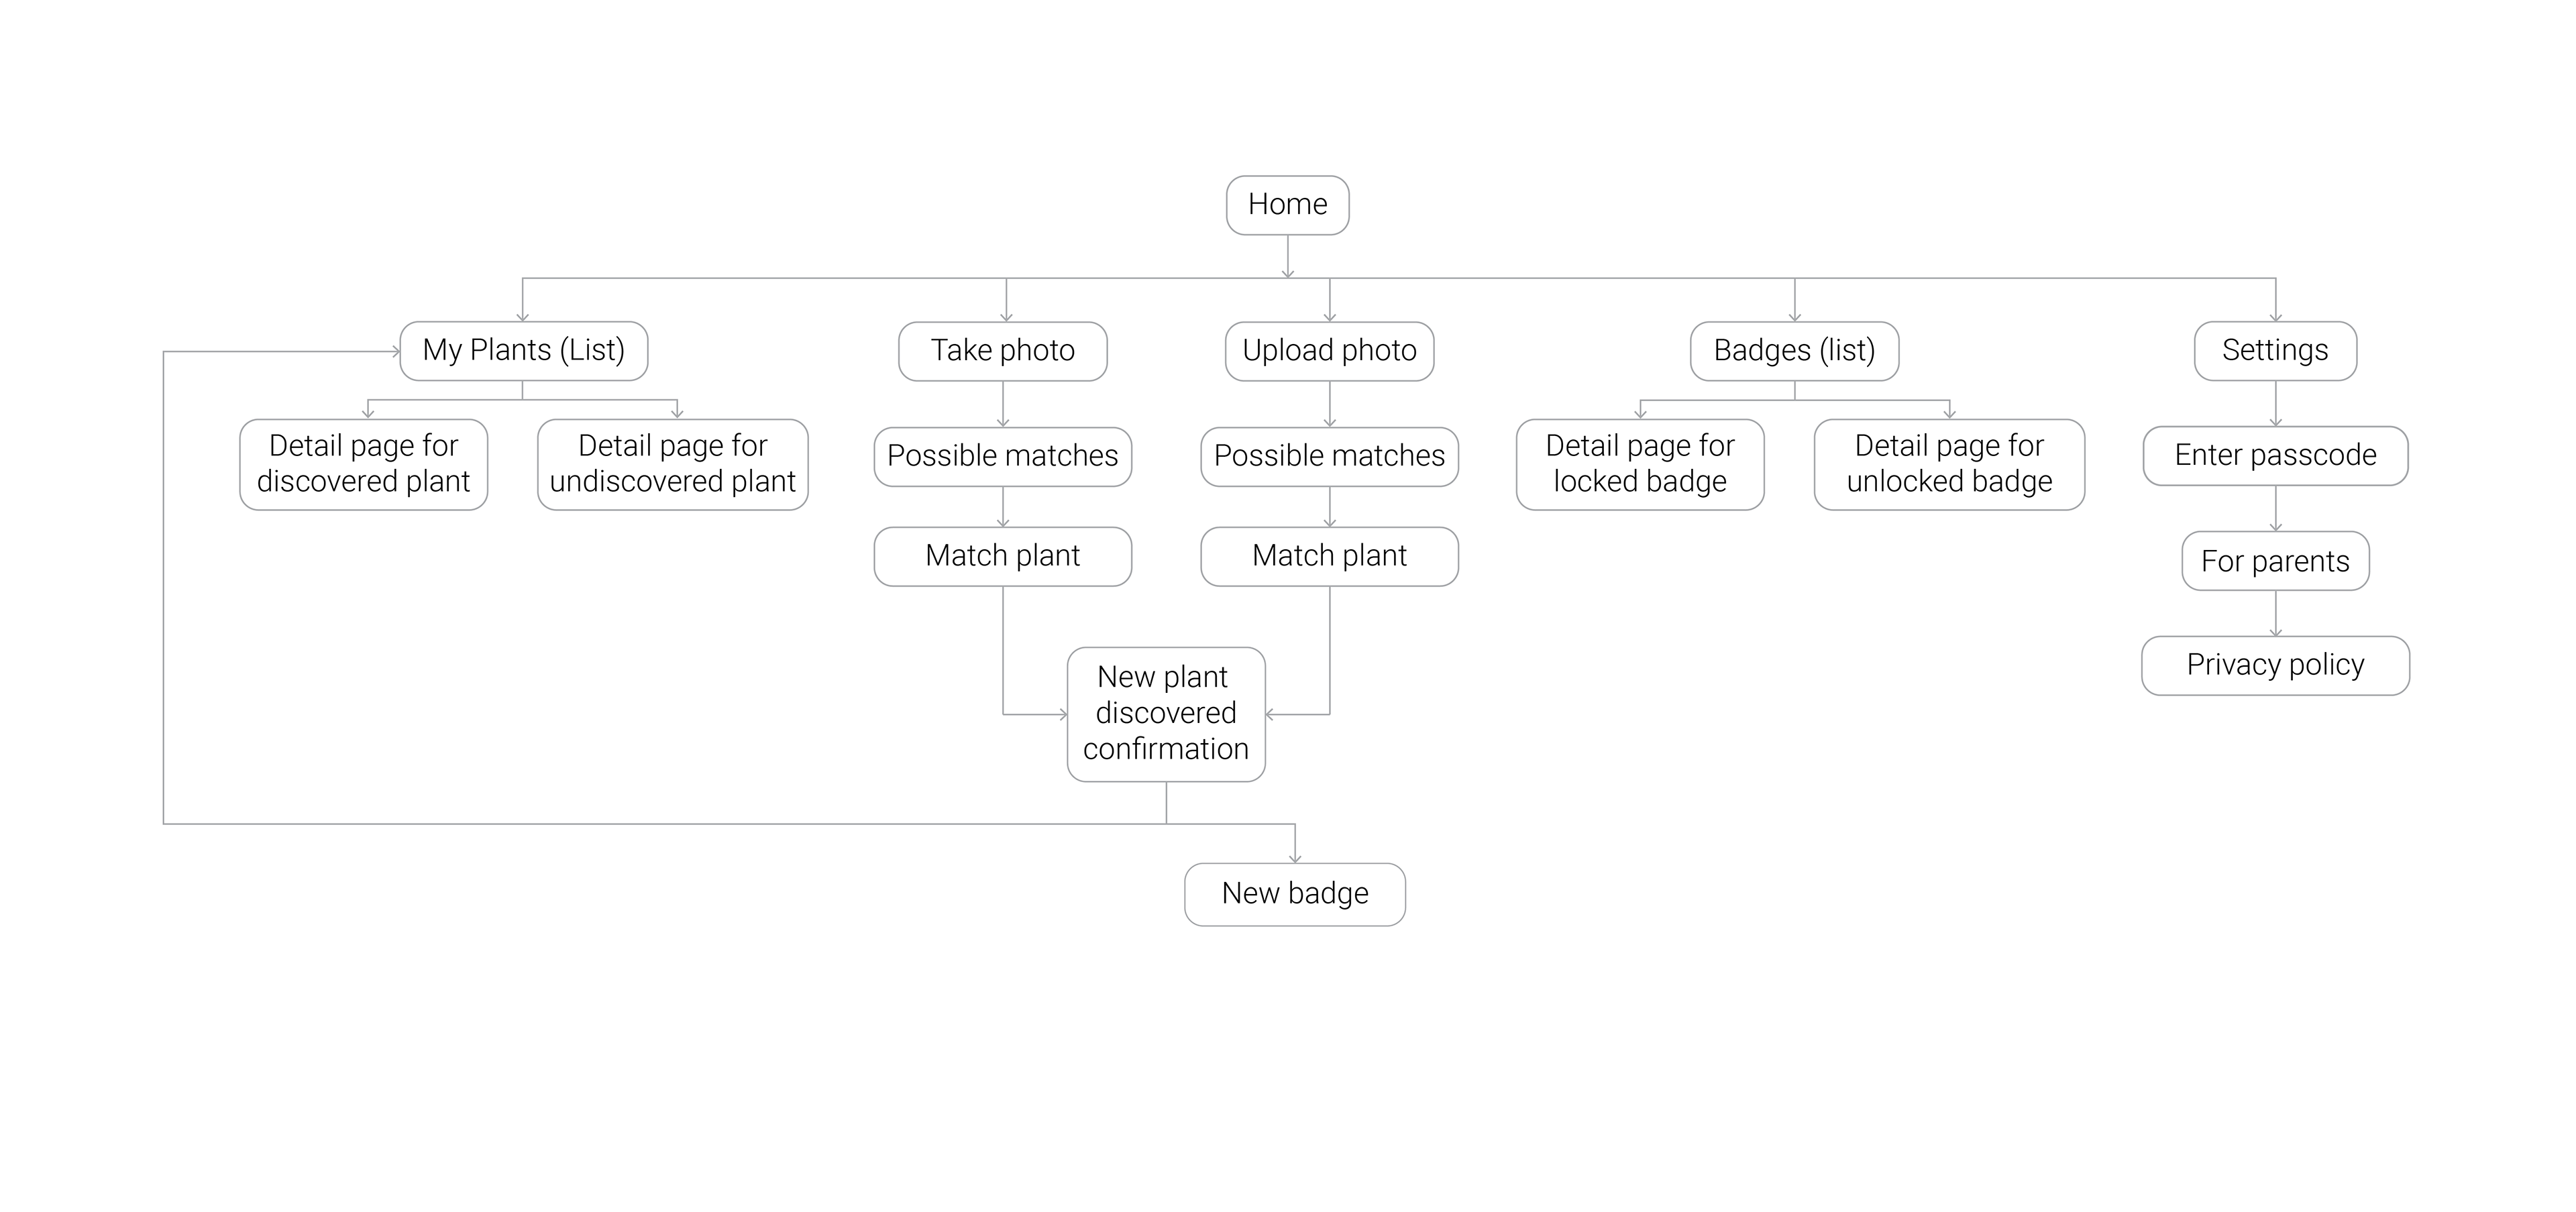2576x1212 pixels.
Task: Click Match plant below Take photo branch
Action: point(1002,556)
